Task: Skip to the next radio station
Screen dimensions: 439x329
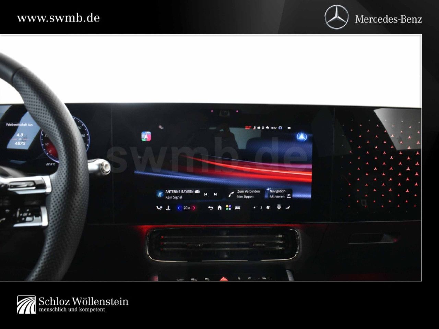Action: (215, 194)
